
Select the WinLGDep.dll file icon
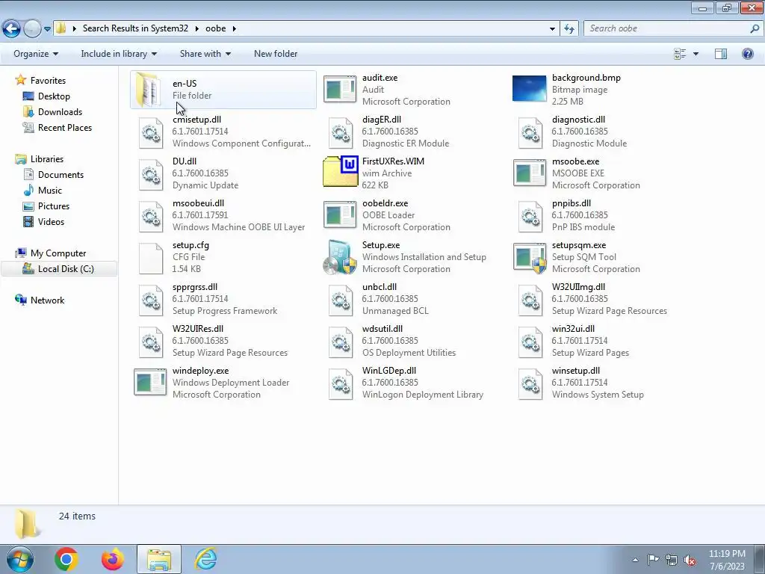[341, 385]
